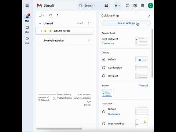176x132 pixels.
Task: Select Important first inbox type
Action: point(103,124)
